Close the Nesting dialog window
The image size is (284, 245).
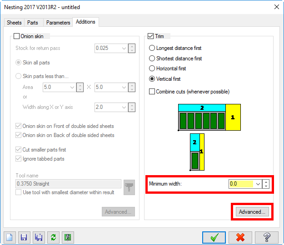(277, 7)
